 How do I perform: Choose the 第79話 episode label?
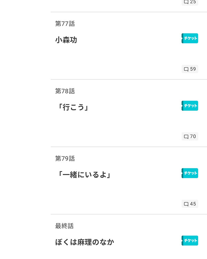65,159
